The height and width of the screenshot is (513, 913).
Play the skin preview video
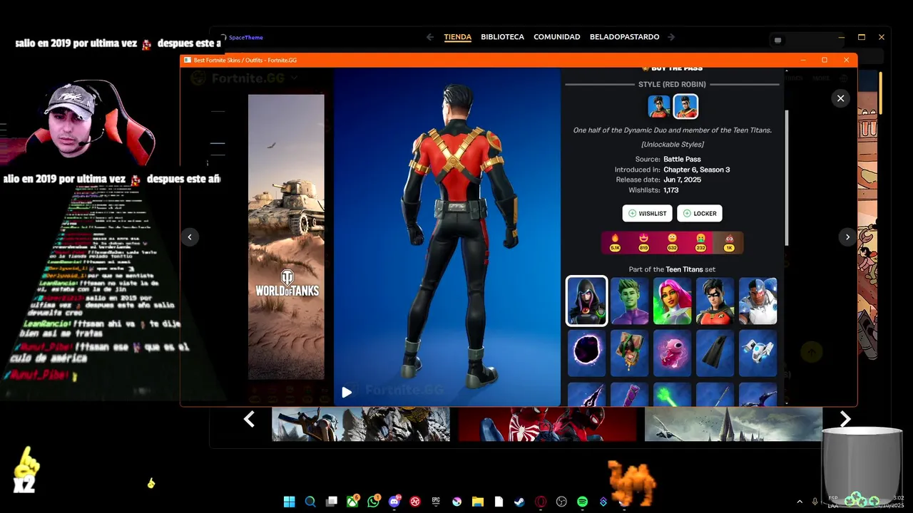point(346,392)
